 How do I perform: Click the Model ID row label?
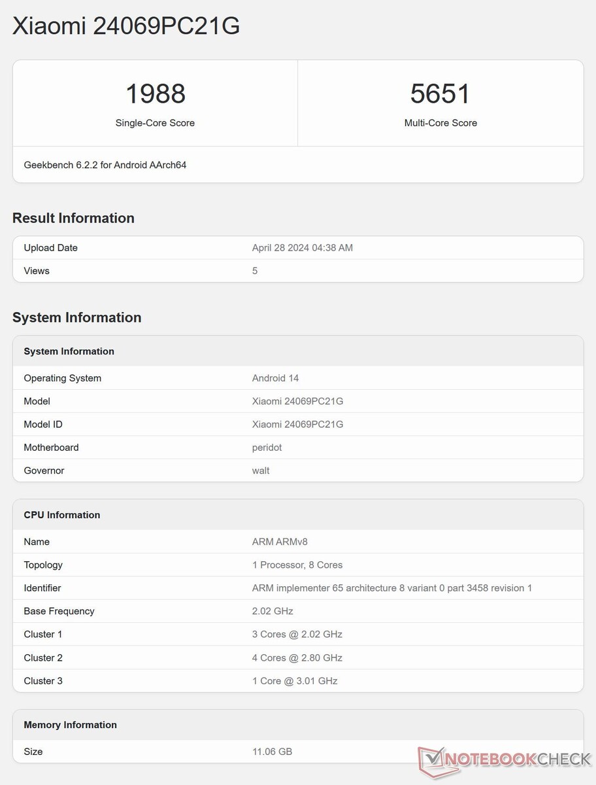point(43,425)
